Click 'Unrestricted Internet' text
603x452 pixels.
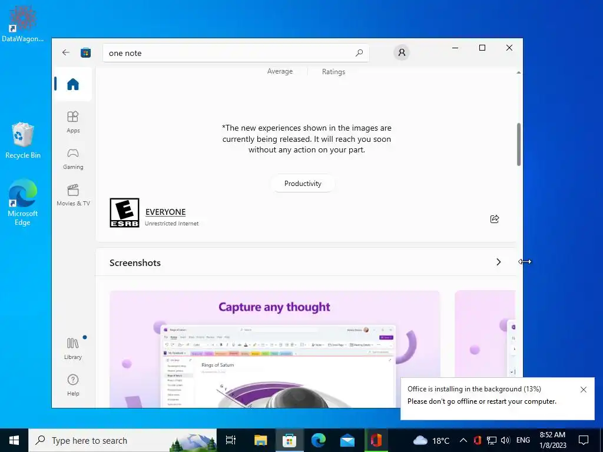tap(171, 223)
